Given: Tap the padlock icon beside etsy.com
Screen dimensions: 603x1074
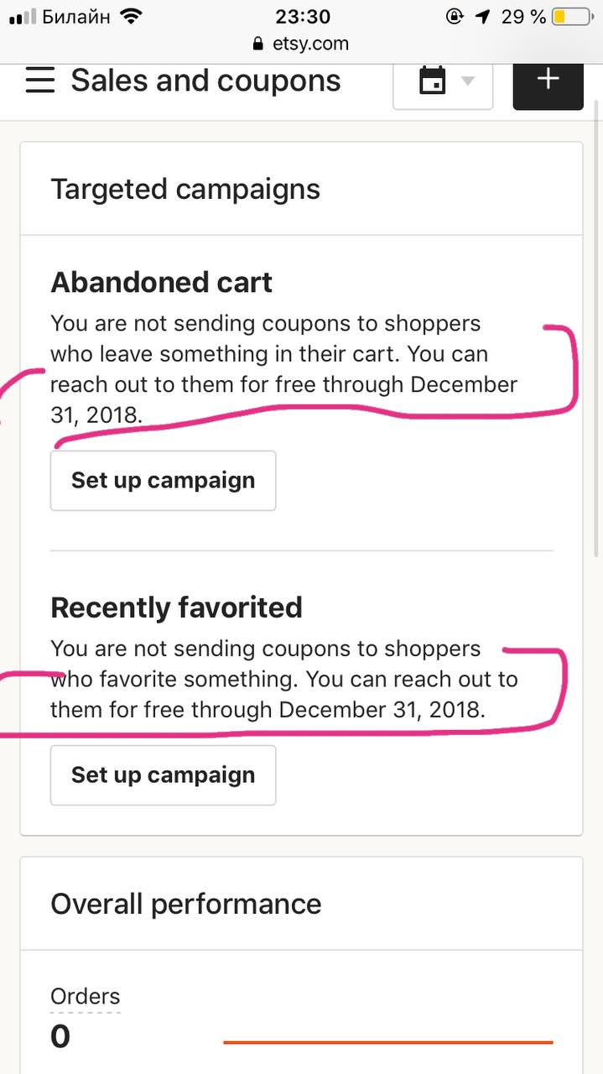Looking at the screenshot, I should pyautogui.click(x=257, y=44).
